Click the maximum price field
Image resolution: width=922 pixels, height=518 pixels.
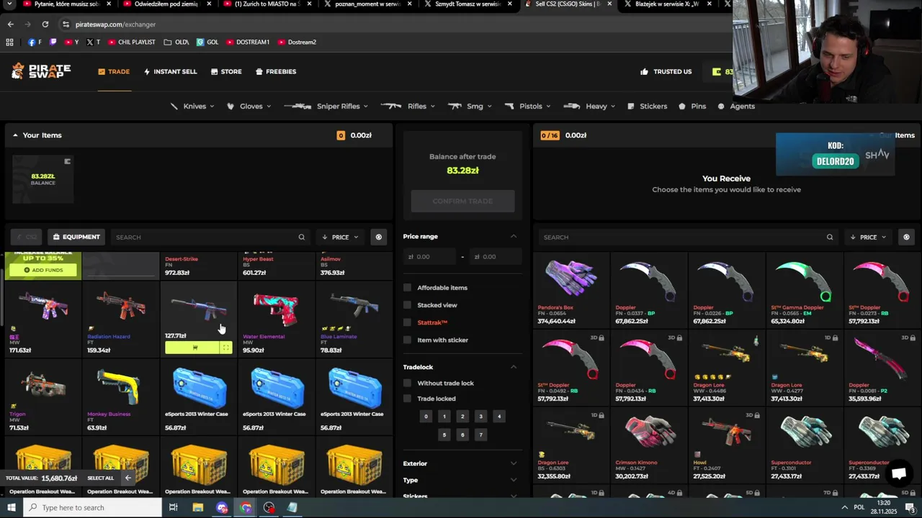[x=495, y=257]
